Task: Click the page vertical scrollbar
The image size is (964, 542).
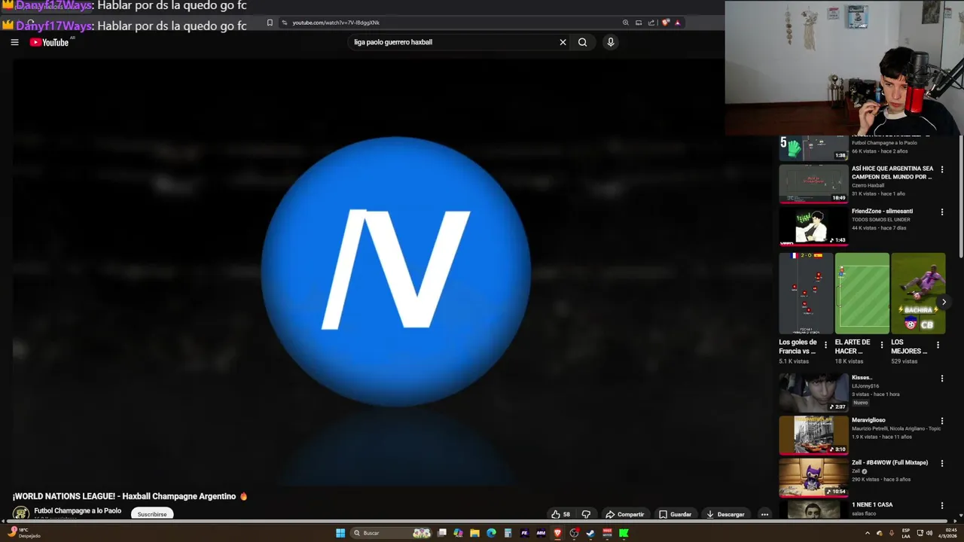Action: pos(961,196)
